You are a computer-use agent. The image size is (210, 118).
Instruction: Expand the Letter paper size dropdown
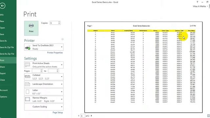pyautogui.click(x=44, y=92)
